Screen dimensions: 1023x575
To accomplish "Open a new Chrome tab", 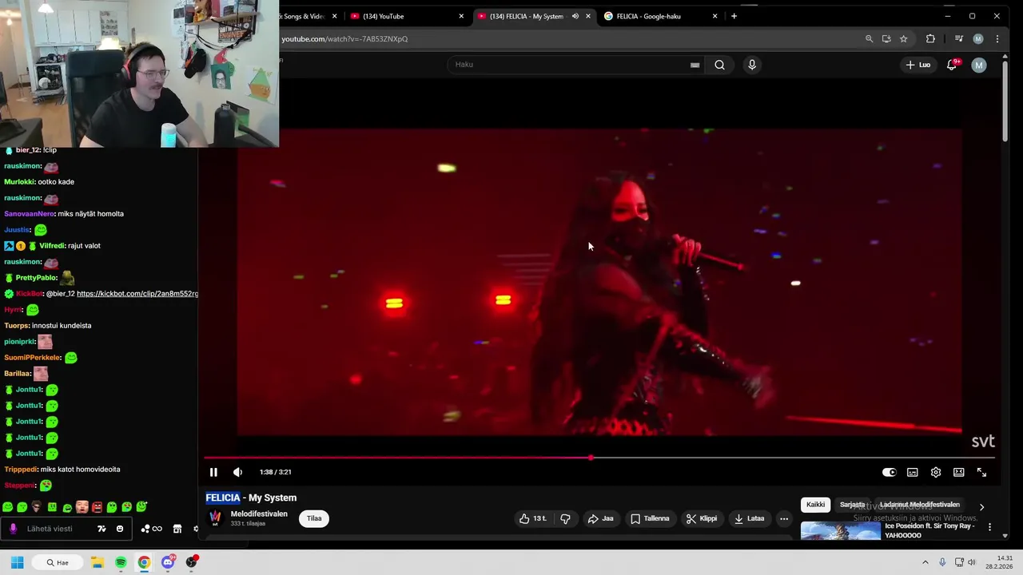I will (734, 16).
